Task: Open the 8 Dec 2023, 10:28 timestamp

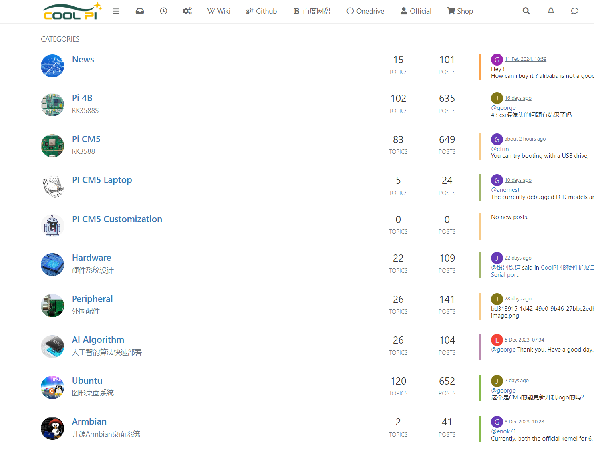Action: pos(524,422)
